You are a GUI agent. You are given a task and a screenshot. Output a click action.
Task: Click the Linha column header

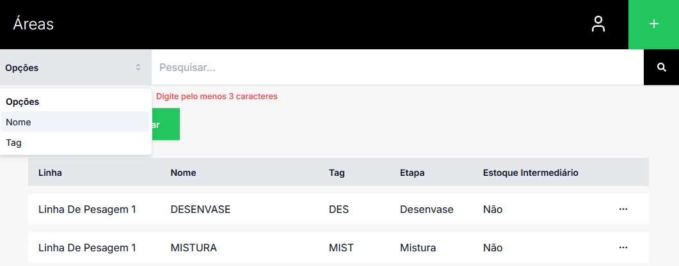50,173
